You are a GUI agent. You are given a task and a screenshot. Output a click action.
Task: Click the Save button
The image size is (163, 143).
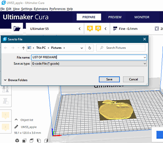pos(109,79)
